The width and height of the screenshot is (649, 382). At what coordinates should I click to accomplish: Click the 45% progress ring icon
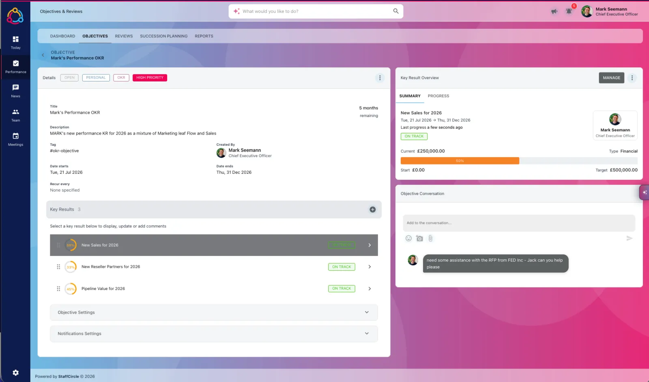point(71,289)
